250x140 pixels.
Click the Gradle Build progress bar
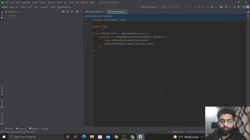click(195, 132)
